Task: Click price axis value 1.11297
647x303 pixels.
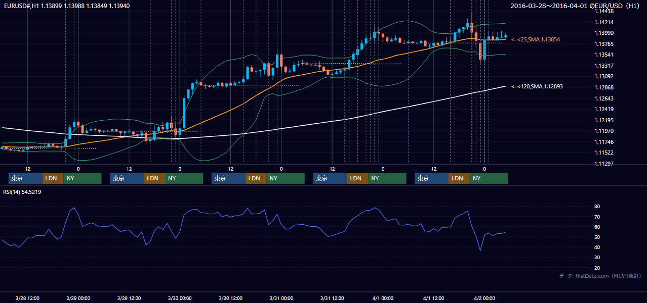Action: point(603,164)
